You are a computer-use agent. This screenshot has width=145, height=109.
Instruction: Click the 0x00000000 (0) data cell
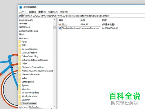point(110,28)
